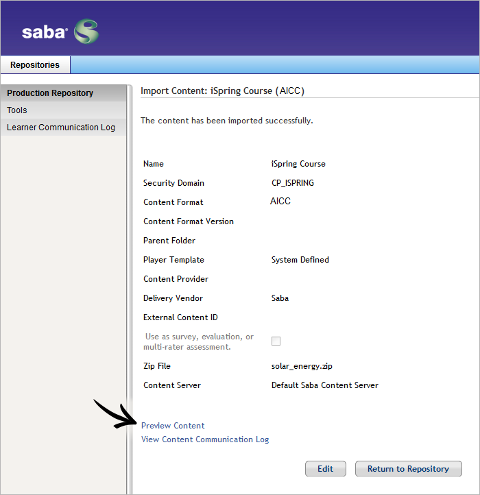Click the 'saba' wordmark in header
This screenshot has height=495, width=480.
[45, 32]
